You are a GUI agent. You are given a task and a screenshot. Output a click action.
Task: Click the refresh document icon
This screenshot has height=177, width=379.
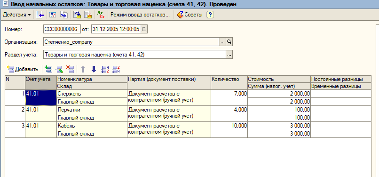pyautogui.click(x=53, y=15)
